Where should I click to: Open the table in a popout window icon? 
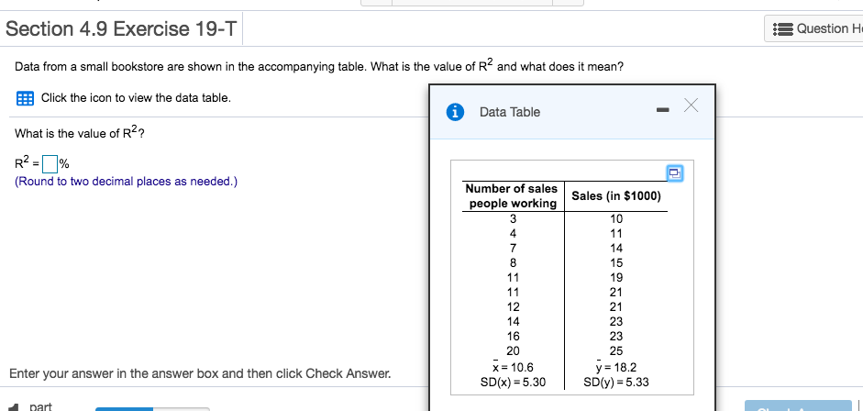click(675, 173)
